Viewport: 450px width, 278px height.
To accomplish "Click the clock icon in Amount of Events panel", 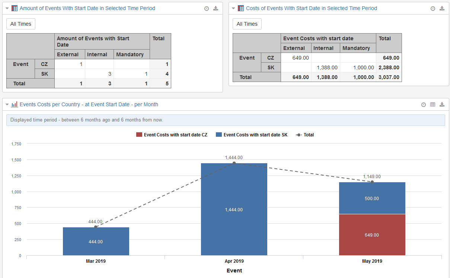I will (207, 9).
